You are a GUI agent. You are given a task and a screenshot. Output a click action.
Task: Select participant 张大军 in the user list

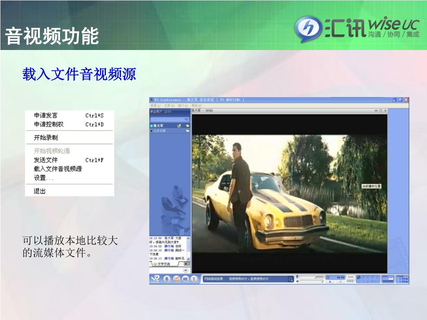pyautogui.click(x=169, y=126)
